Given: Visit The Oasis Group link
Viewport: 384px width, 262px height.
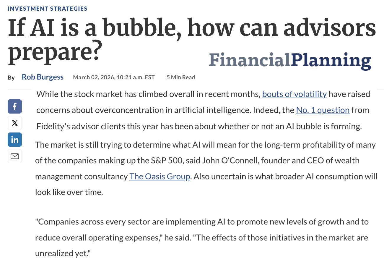Looking at the screenshot, I should pyautogui.click(x=160, y=176).
